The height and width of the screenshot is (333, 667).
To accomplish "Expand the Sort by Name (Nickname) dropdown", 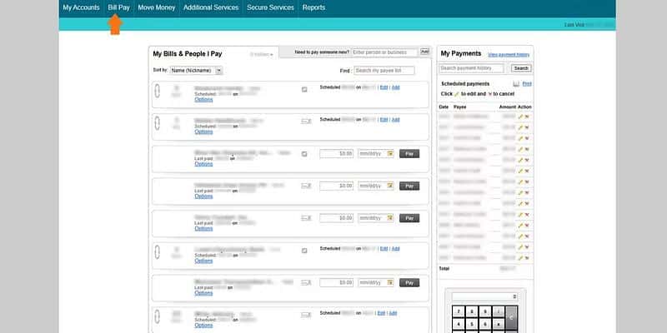I will click(x=196, y=71).
